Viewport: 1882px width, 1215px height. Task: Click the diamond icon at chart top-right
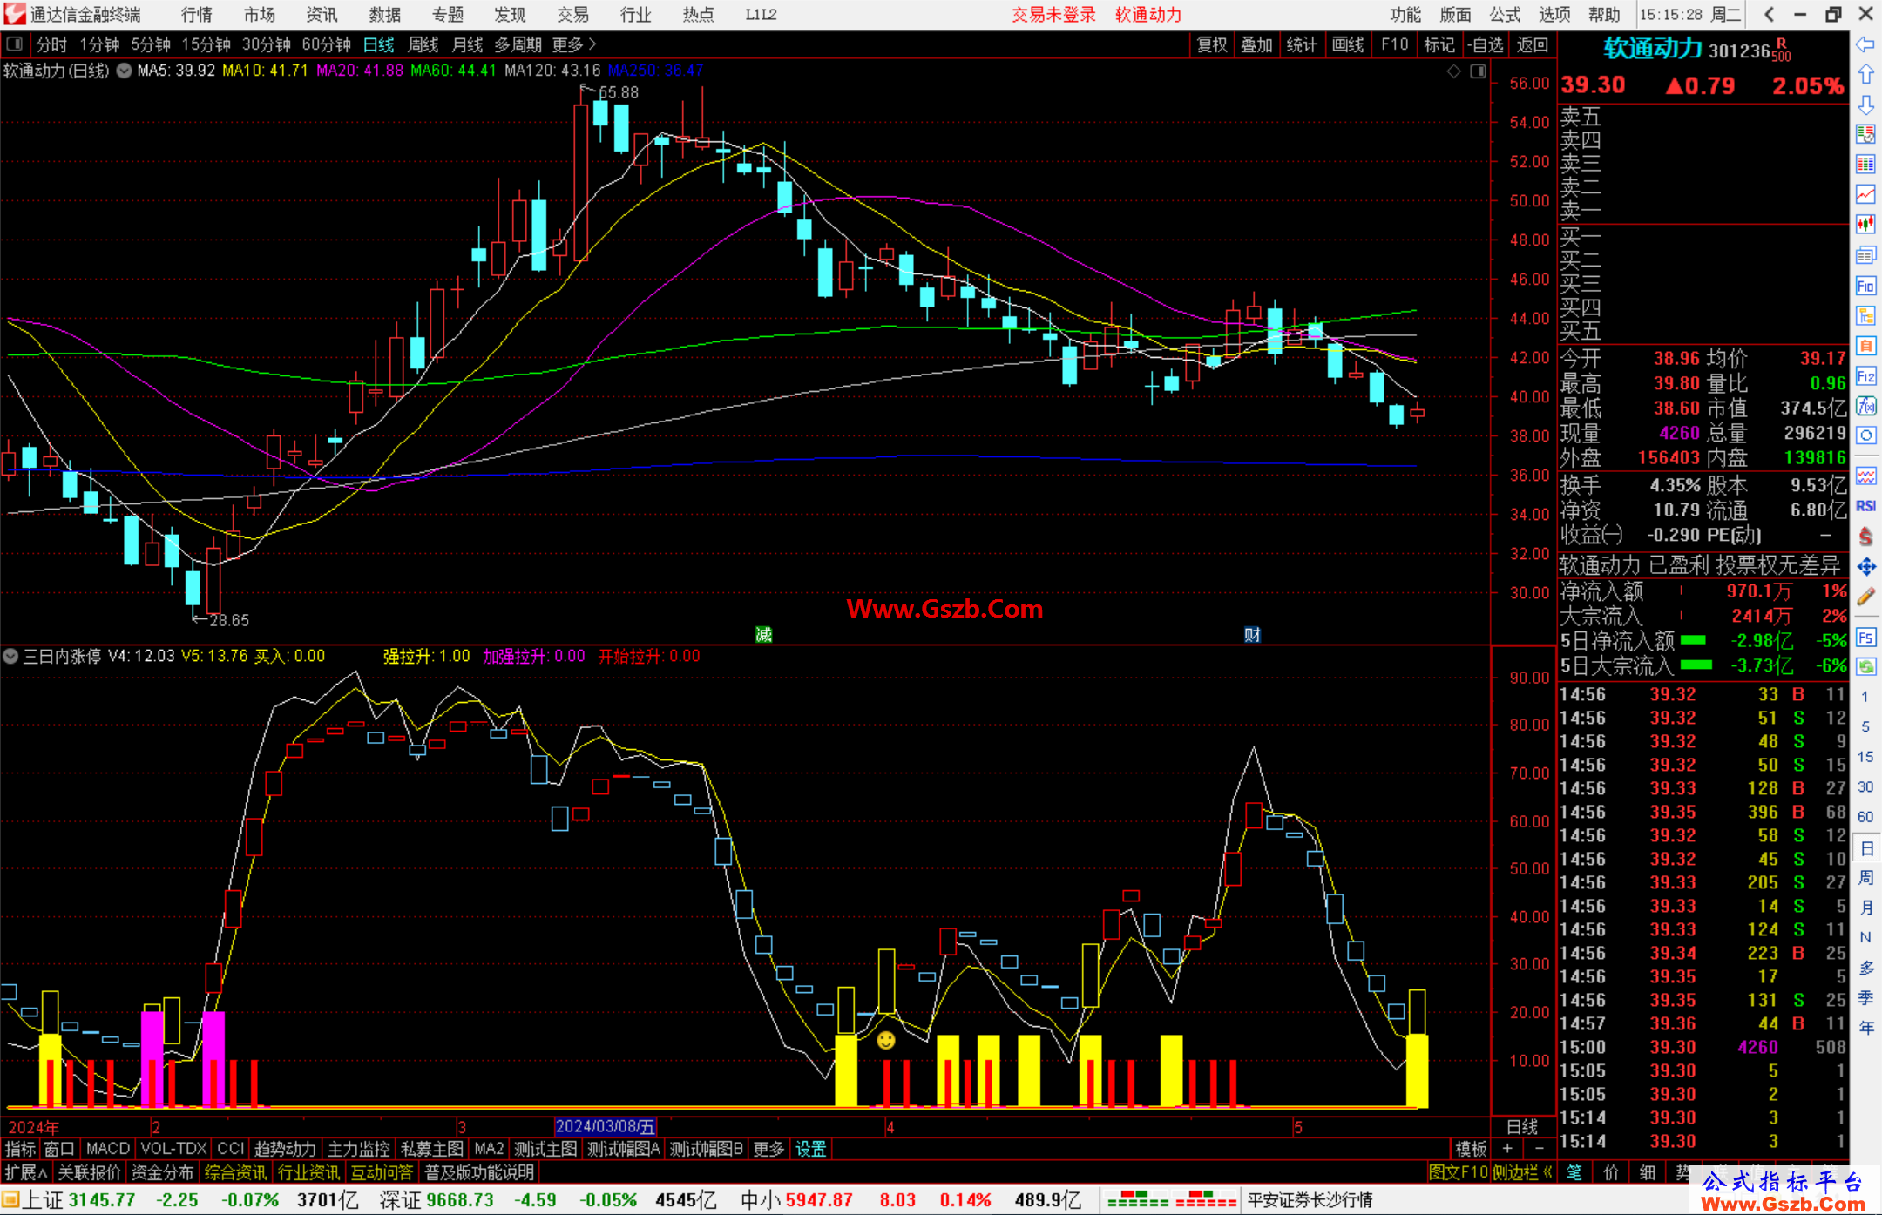(1454, 71)
